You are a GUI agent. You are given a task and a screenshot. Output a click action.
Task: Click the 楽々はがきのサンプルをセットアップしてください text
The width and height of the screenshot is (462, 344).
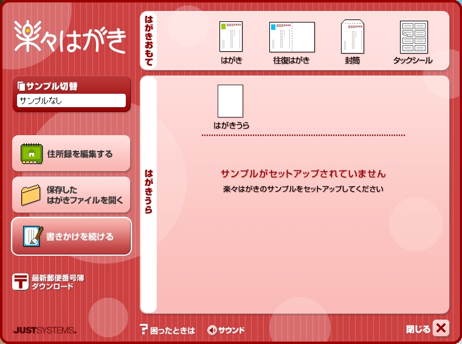pyautogui.click(x=303, y=189)
